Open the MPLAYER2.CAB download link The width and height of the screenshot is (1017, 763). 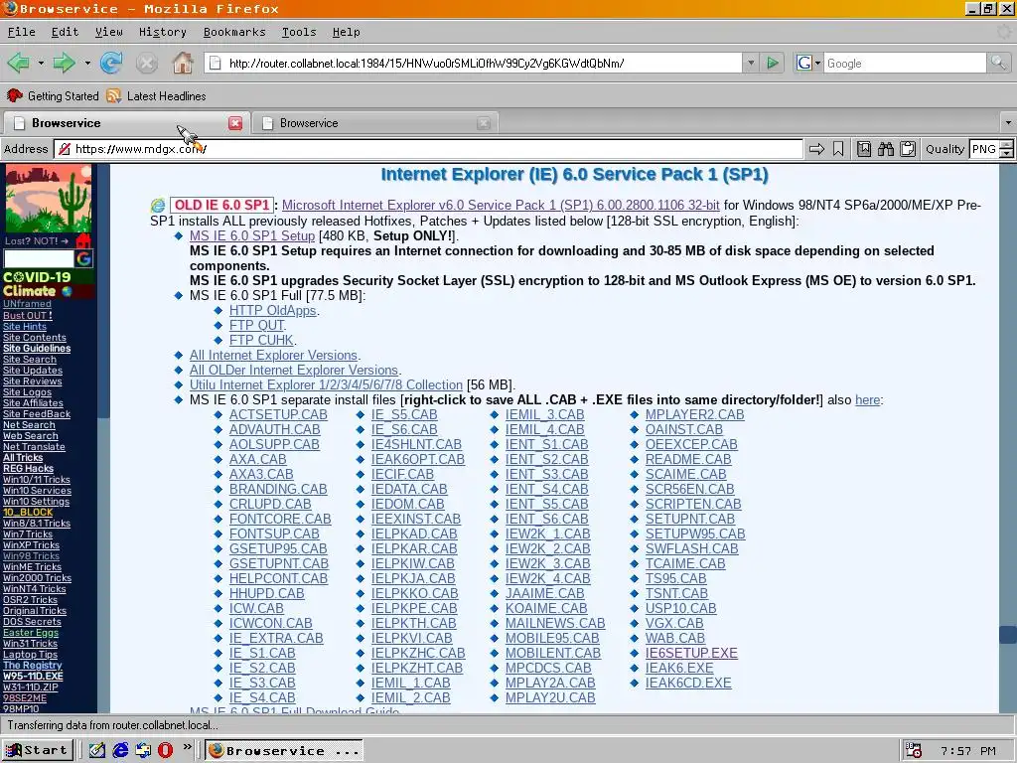pyautogui.click(x=694, y=414)
